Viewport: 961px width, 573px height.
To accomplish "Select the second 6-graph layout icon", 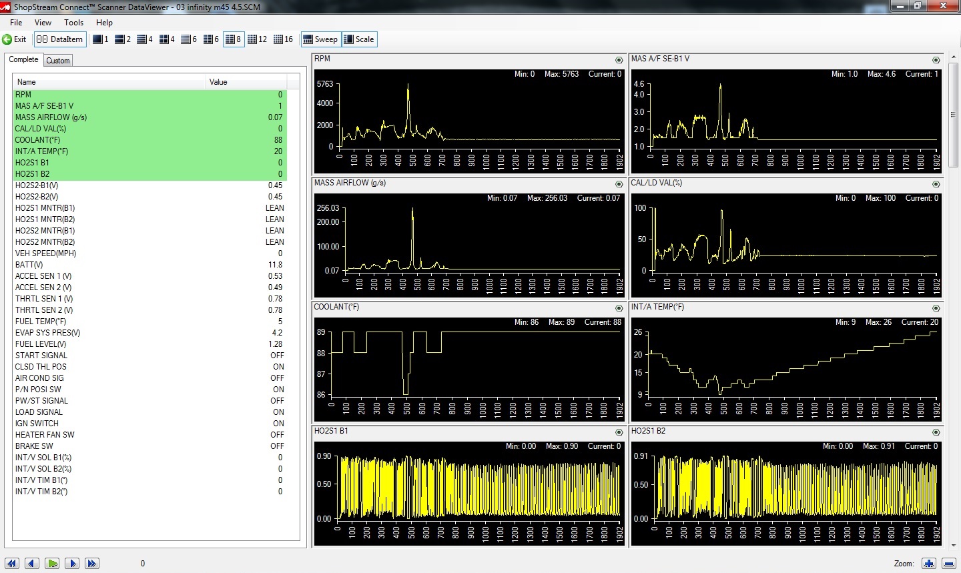I will pyautogui.click(x=211, y=39).
